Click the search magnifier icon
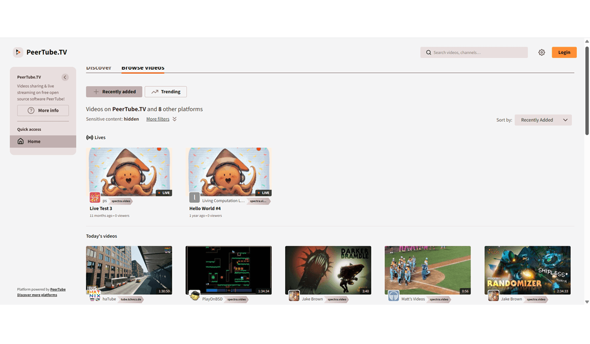Image resolution: width=590 pixels, height=344 pixels. 428,53
